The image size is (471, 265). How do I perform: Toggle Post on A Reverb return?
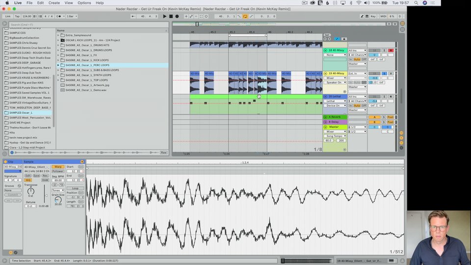(390, 117)
